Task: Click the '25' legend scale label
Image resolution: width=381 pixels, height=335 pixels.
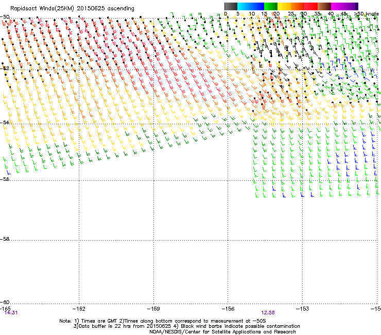Action: [x=291, y=14]
